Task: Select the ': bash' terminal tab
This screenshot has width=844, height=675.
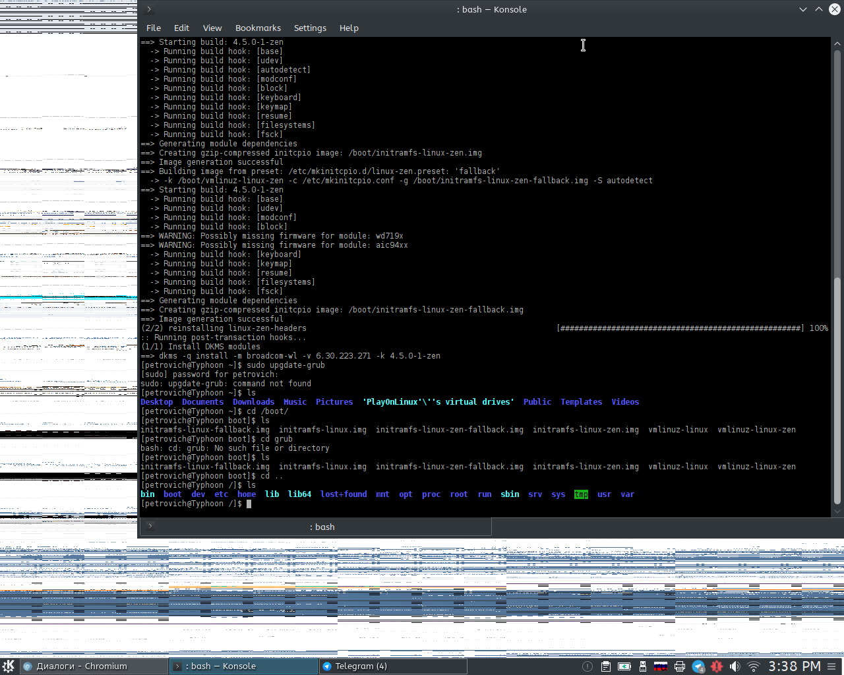Action: coord(322,527)
